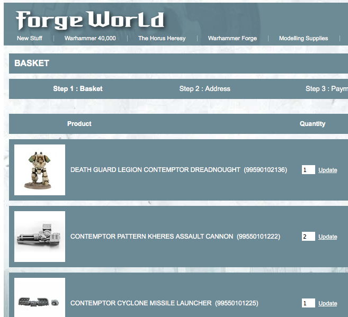This screenshot has height=317, width=348.
Task: Jump to Step 3 payment step
Action: [326, 89]
